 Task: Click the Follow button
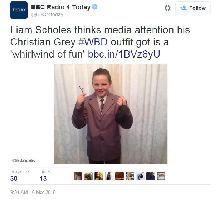[x=193, y=8]
